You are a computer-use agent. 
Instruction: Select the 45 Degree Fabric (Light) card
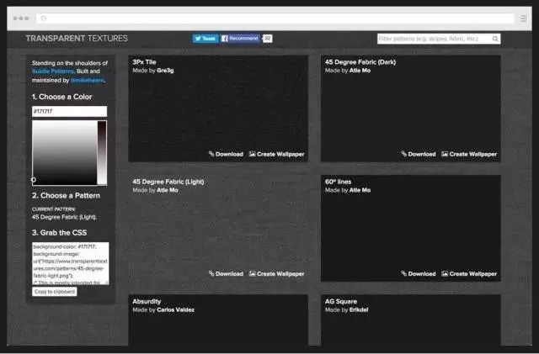[x=218, y=229]
